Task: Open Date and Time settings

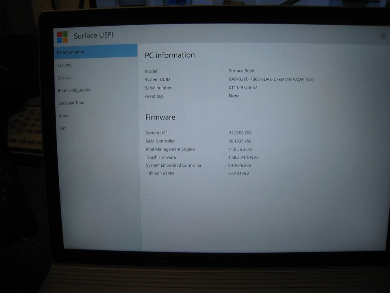Action: (71, 103)
